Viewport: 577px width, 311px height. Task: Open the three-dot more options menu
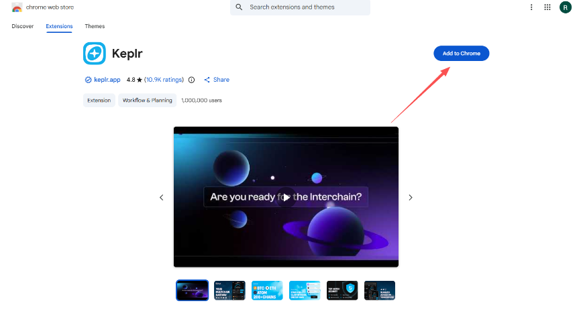pyautogui.click(x=531, y=7)
